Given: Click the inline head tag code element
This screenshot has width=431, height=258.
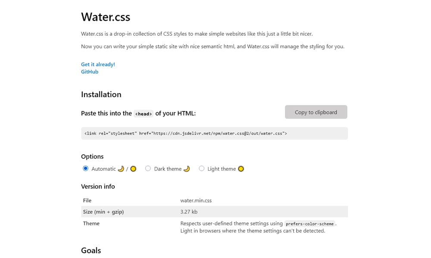Looking at the screenshot, I should click(x=143, y=114).
